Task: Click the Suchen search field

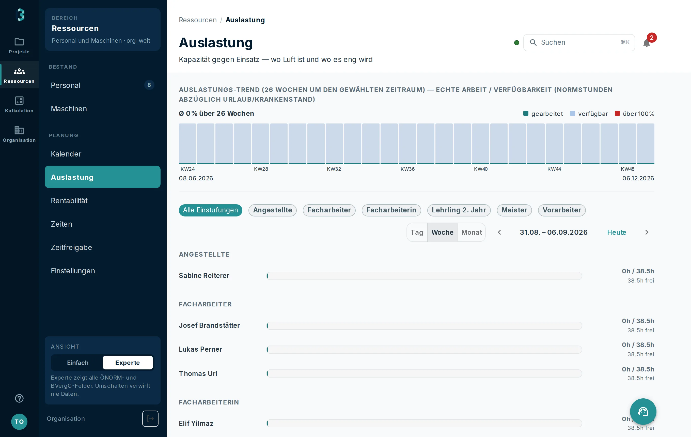Action: pos(579,42)
